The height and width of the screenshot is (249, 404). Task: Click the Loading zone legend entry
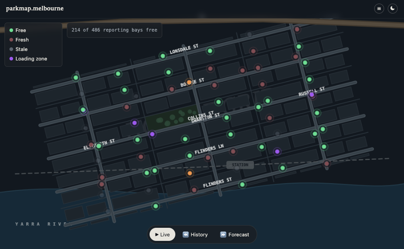[x=28, y=59]
